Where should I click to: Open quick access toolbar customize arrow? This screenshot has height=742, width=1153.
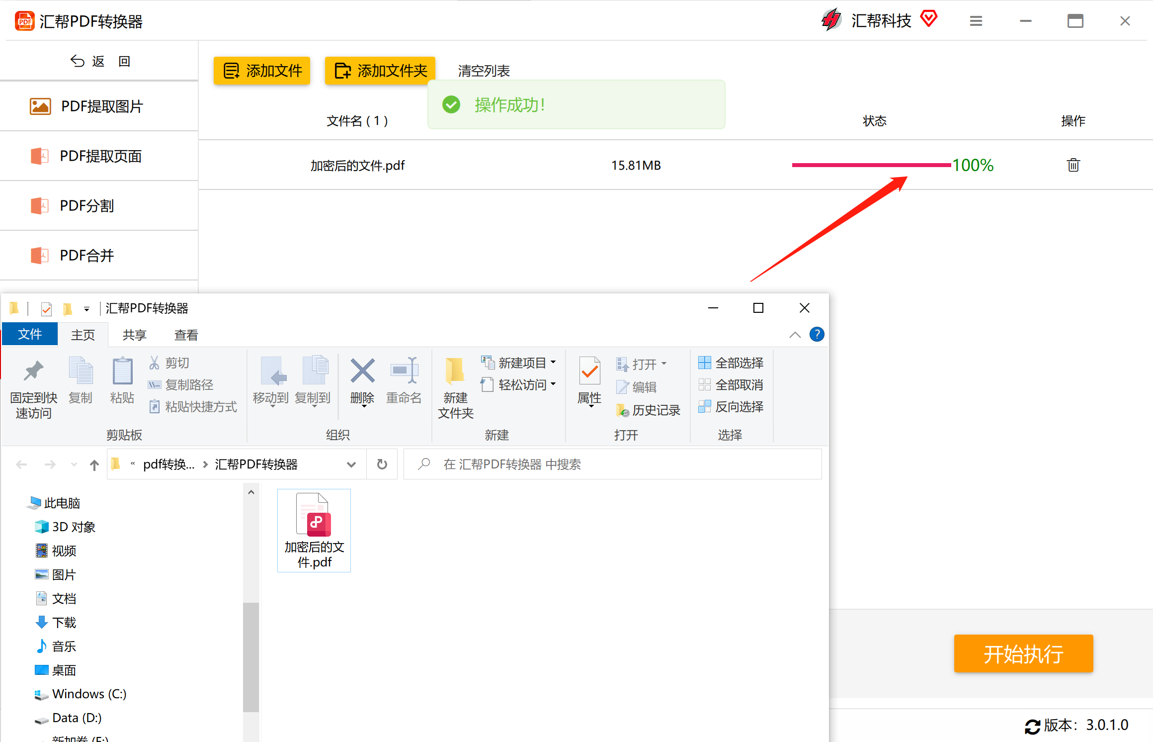point(86,309)
